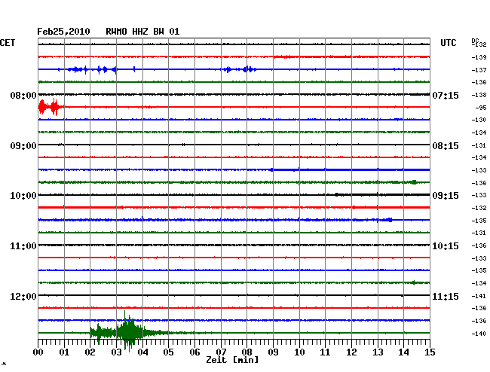Select the 09:00 CET time label
The width and height of the screenshot is (490, 372).
(23, 146)
